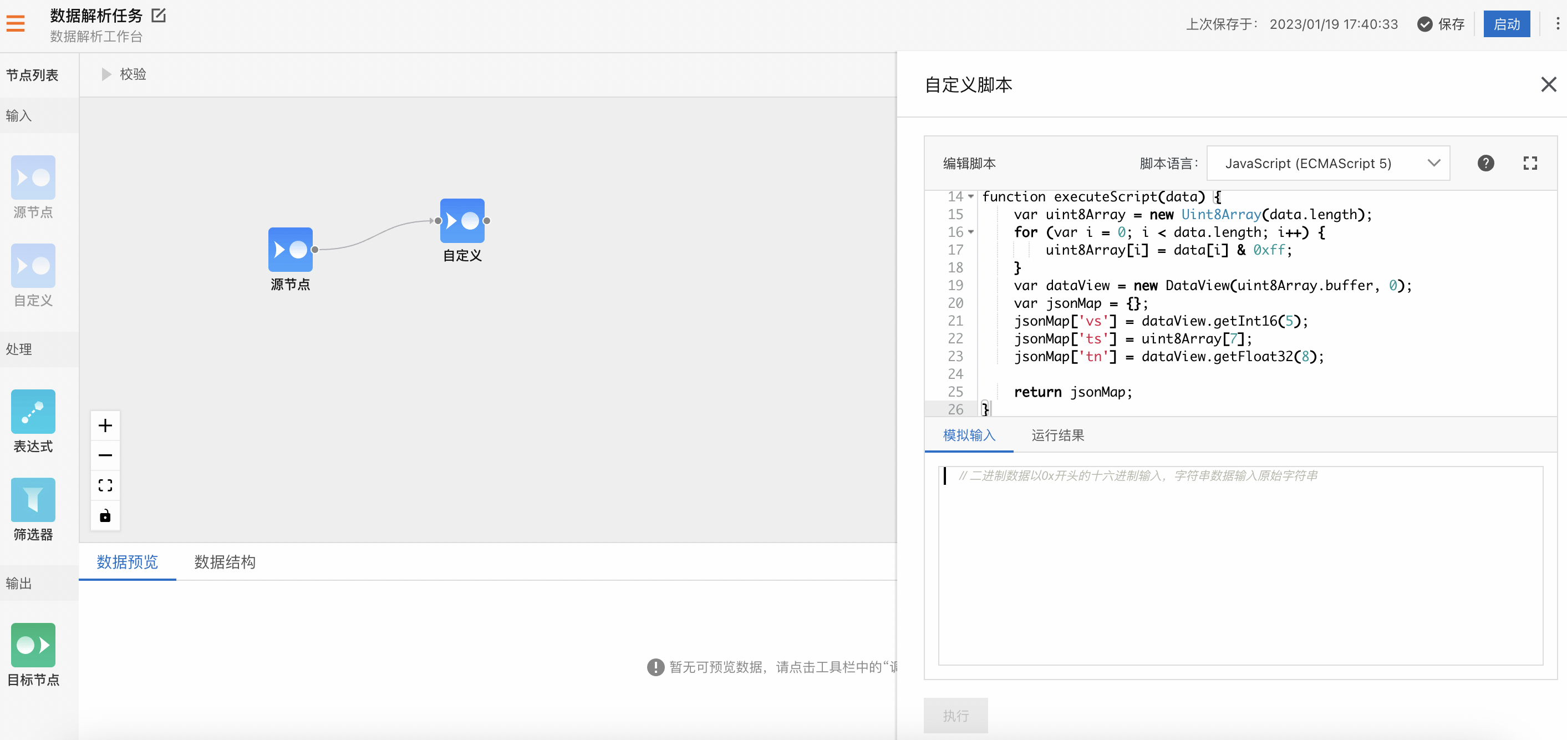Click the 输出 section label
The image size is (1567, 740).
19,583
